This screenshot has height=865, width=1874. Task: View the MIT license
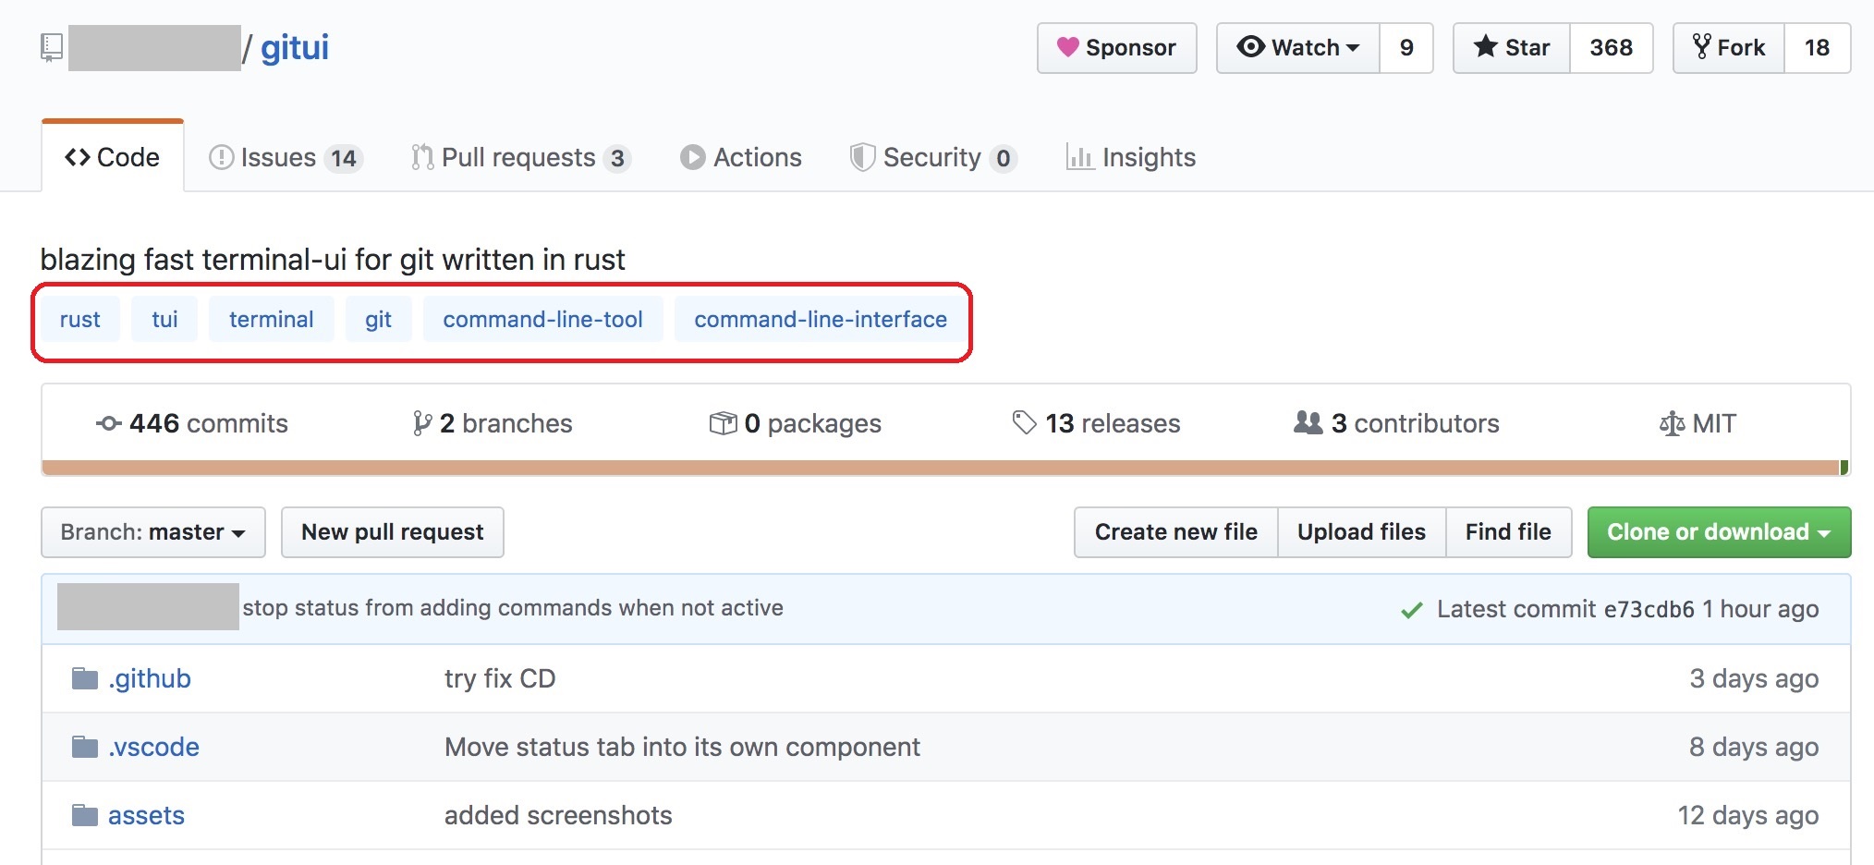pyautogui.click(x=1698, y=423)
